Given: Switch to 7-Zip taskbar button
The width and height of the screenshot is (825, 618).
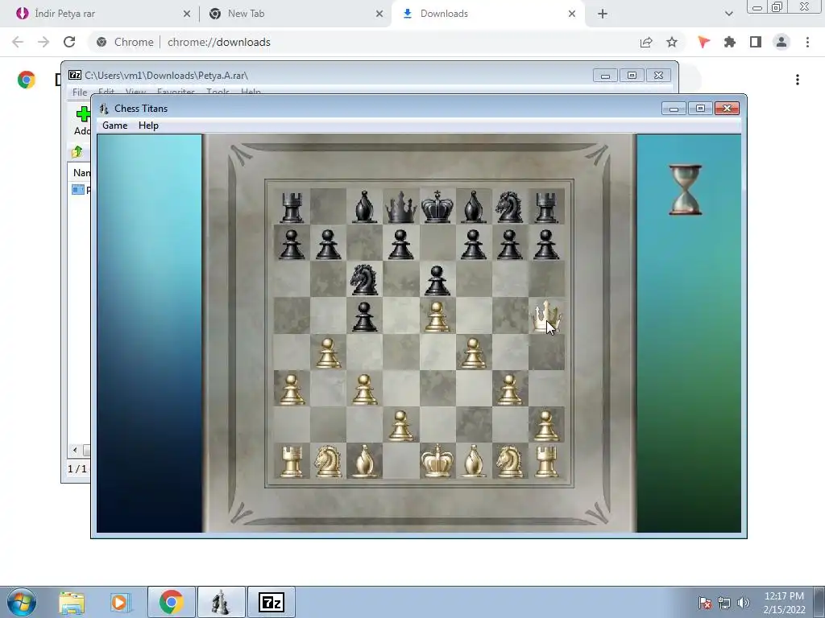Looking at the screenshot, I should tap(271, 602).
